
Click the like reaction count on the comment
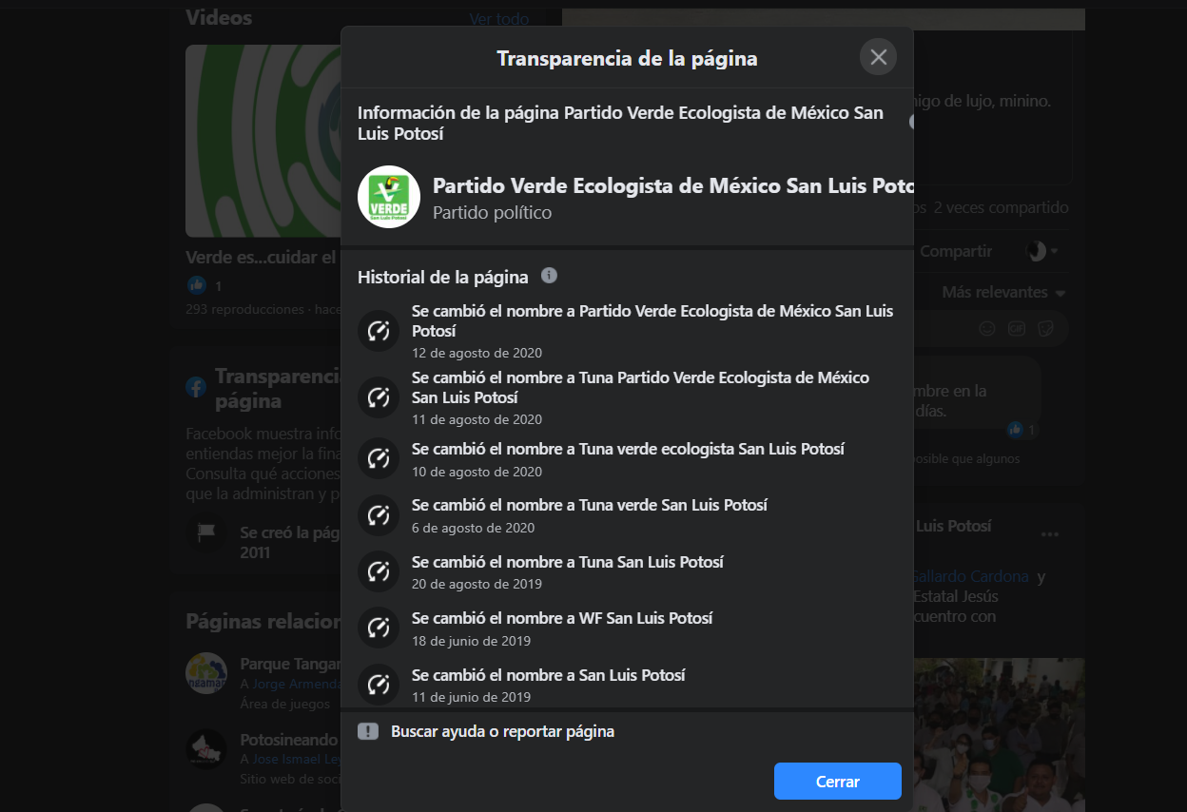click(x=1022, y=430)
